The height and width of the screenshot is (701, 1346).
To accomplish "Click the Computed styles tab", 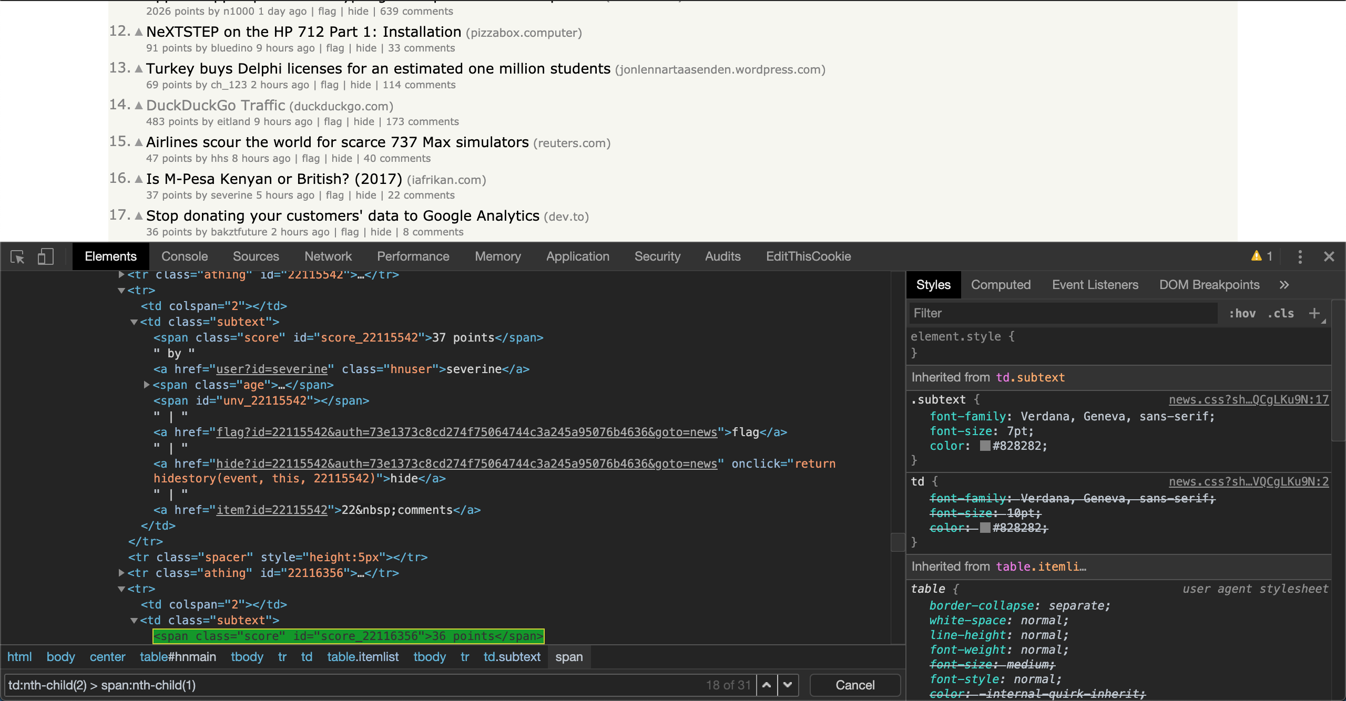I will [x=1002, y=285].
